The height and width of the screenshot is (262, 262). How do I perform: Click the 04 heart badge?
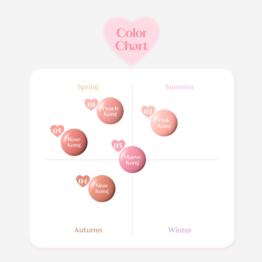pyautogui.click(x=83, y=181)
